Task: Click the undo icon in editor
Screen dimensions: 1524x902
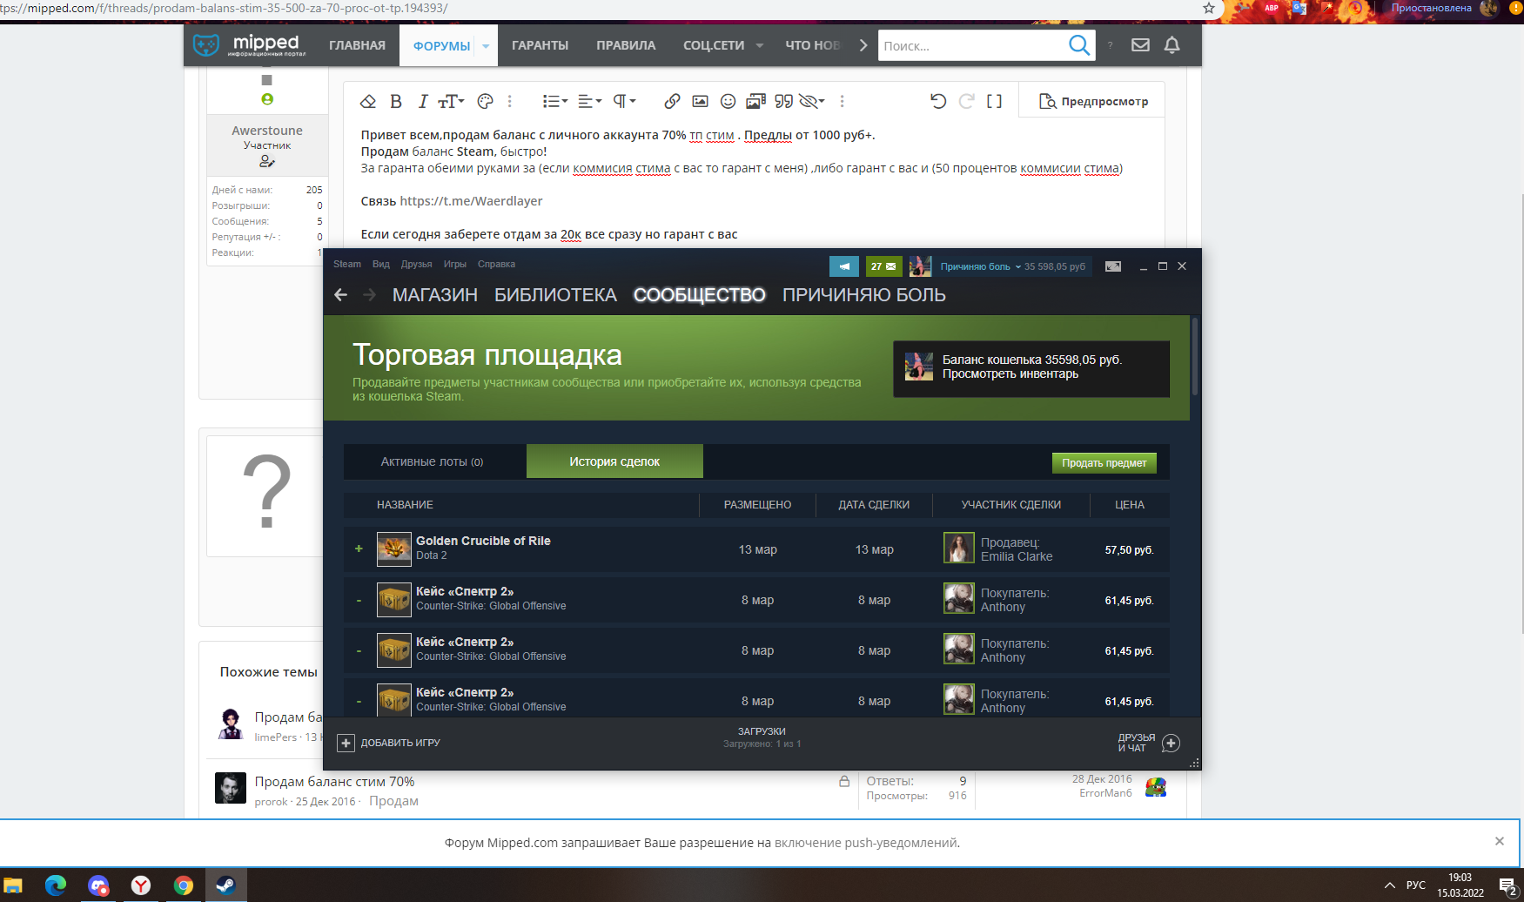Action: [938, 102]
